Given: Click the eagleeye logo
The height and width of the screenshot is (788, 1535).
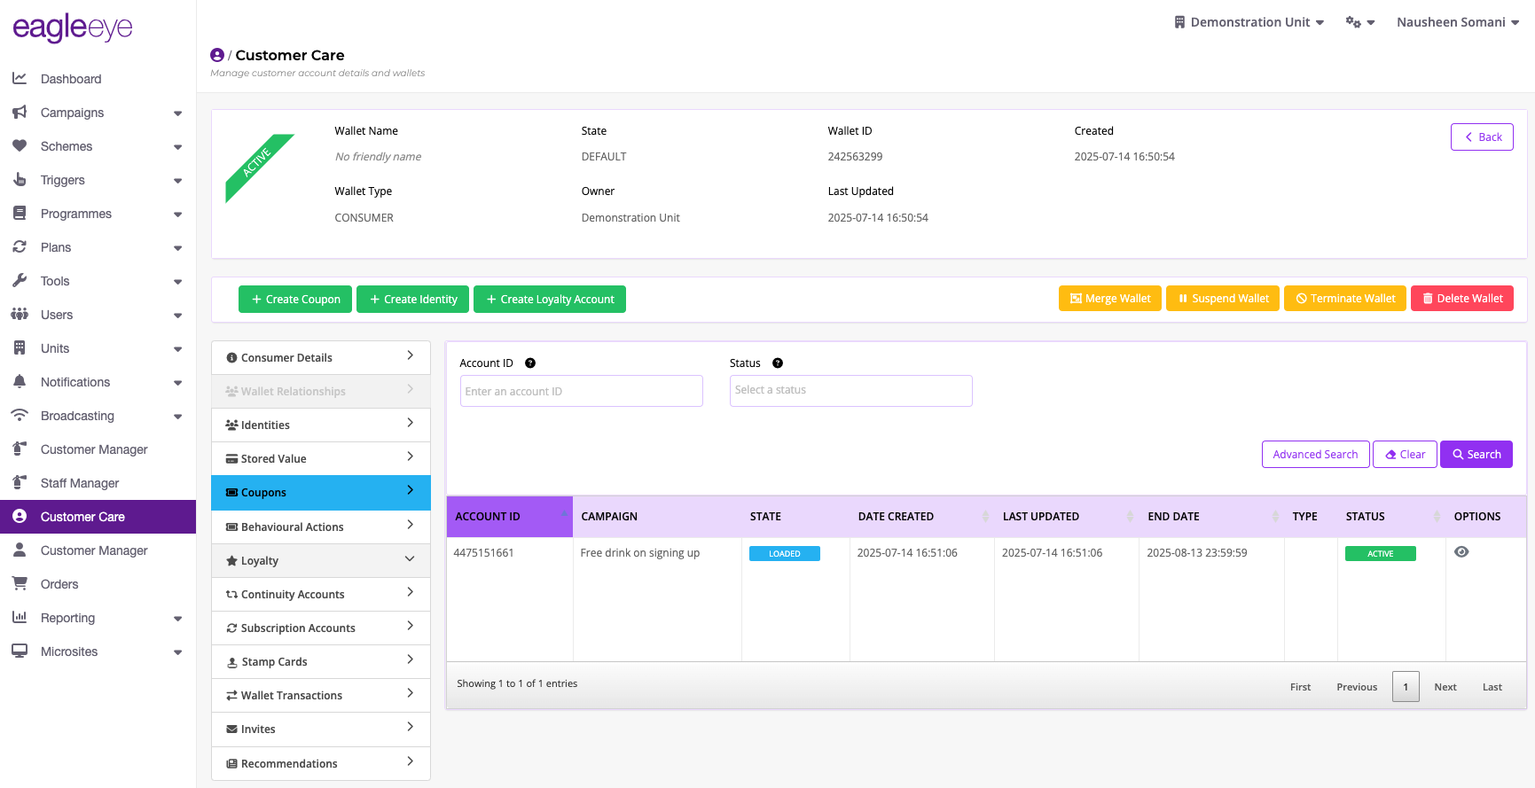Looking at the screenshot, I should [x=73, y=28].
